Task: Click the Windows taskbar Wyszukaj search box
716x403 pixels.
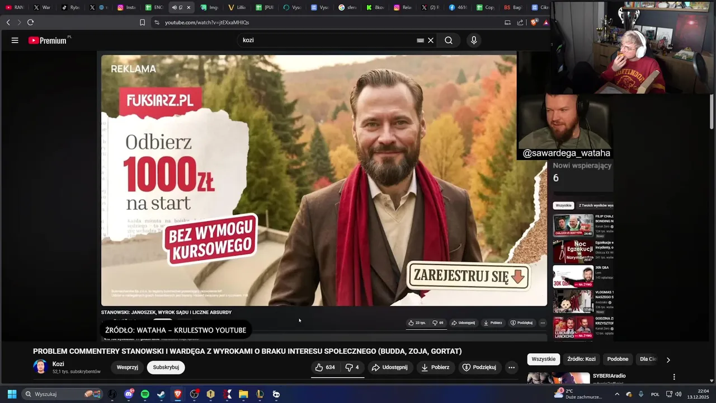Action: 63,394
